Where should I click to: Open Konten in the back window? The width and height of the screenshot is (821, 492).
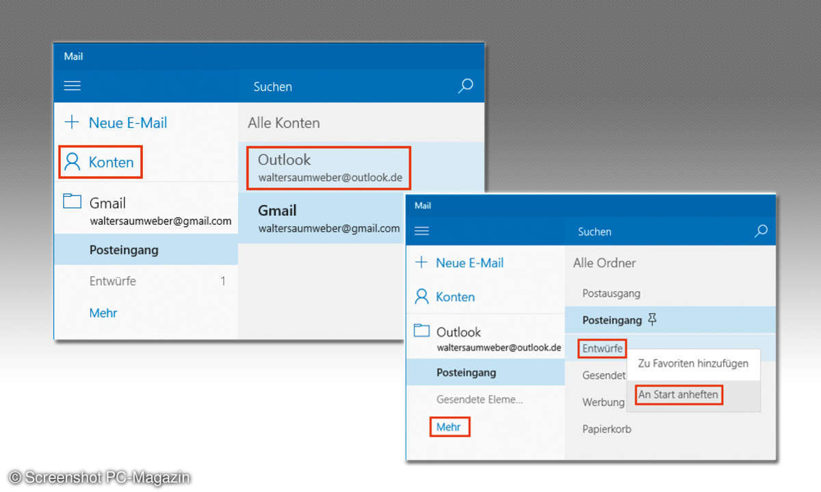click(112, 163)
